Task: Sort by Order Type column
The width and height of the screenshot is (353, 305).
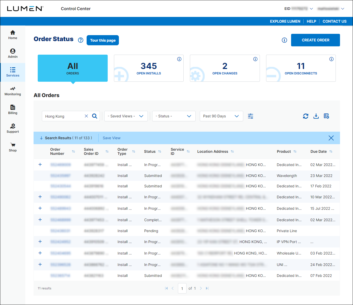Action: coord(134,151)
